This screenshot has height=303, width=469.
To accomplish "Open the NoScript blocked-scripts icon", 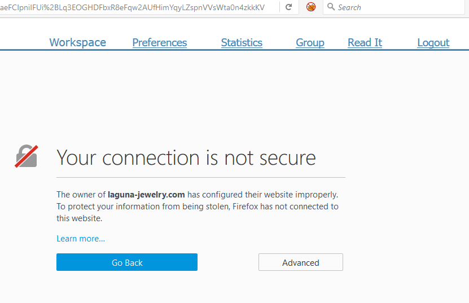I will [x=311, y=7].
